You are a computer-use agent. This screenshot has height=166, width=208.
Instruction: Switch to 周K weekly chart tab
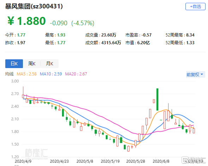coord(32,64)
